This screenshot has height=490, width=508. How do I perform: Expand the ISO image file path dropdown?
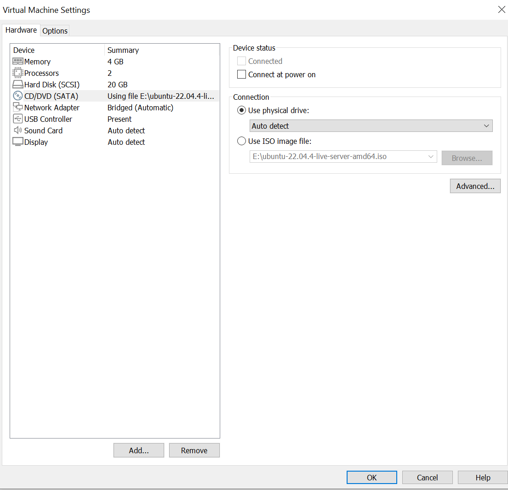click(x=431, y=157)
